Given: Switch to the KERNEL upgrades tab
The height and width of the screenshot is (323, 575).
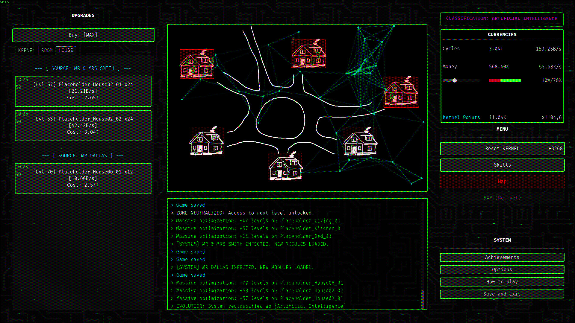Looking at the screenshot, I should (26, 50).
